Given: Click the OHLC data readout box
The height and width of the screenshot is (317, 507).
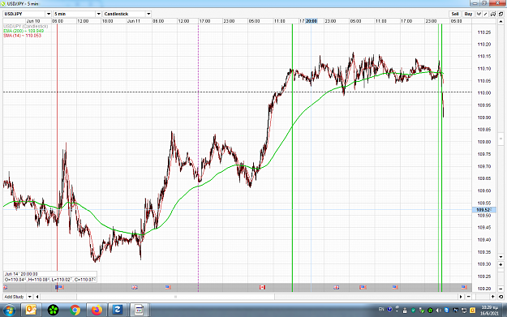Looking at the screenshot, I should [x=50, y=277].
